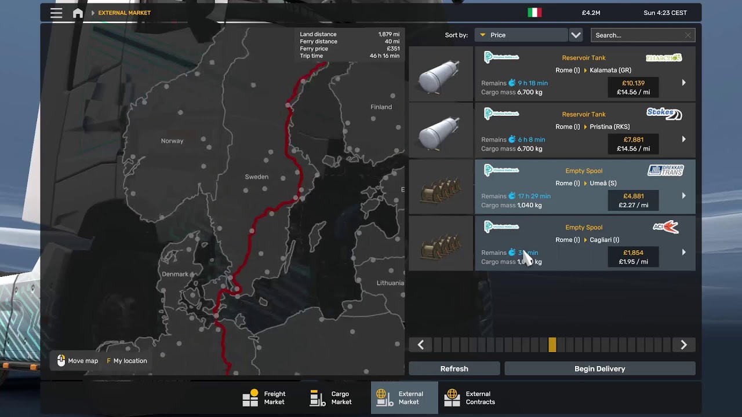Screen dimensions: 742x417
Task: Select External Market tab
Action: [404, 398]
